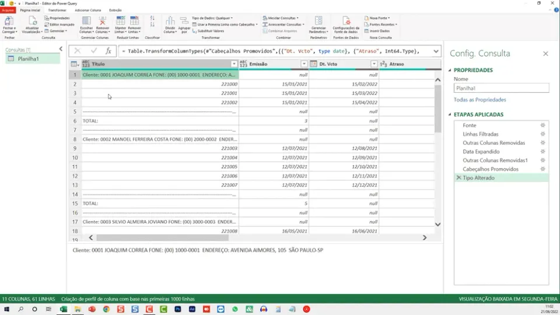Click gear icon beside Linhas Filtradas step
560x315 pixels.
542,134
